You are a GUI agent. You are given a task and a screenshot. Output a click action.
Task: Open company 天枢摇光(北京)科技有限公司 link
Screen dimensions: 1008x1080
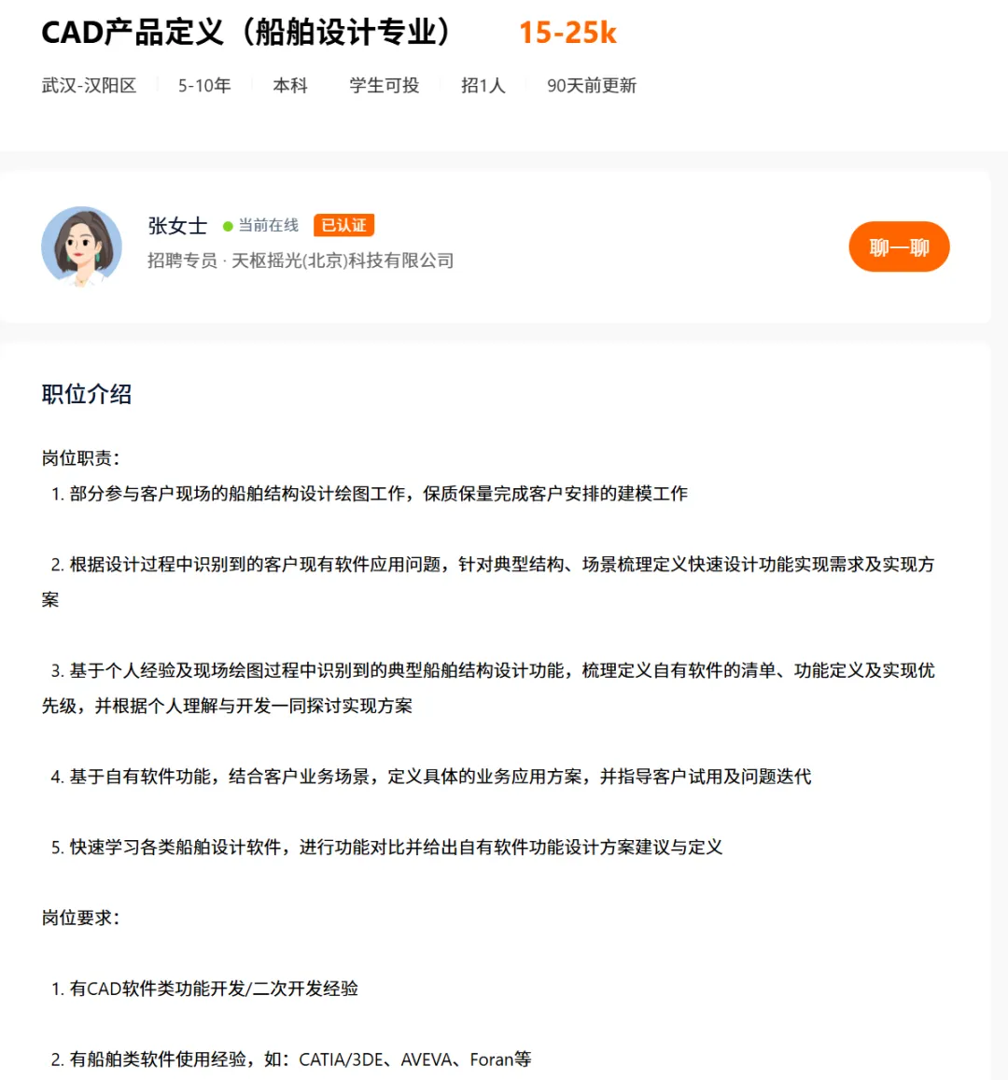pyautogui.click(x=343, y=260)
